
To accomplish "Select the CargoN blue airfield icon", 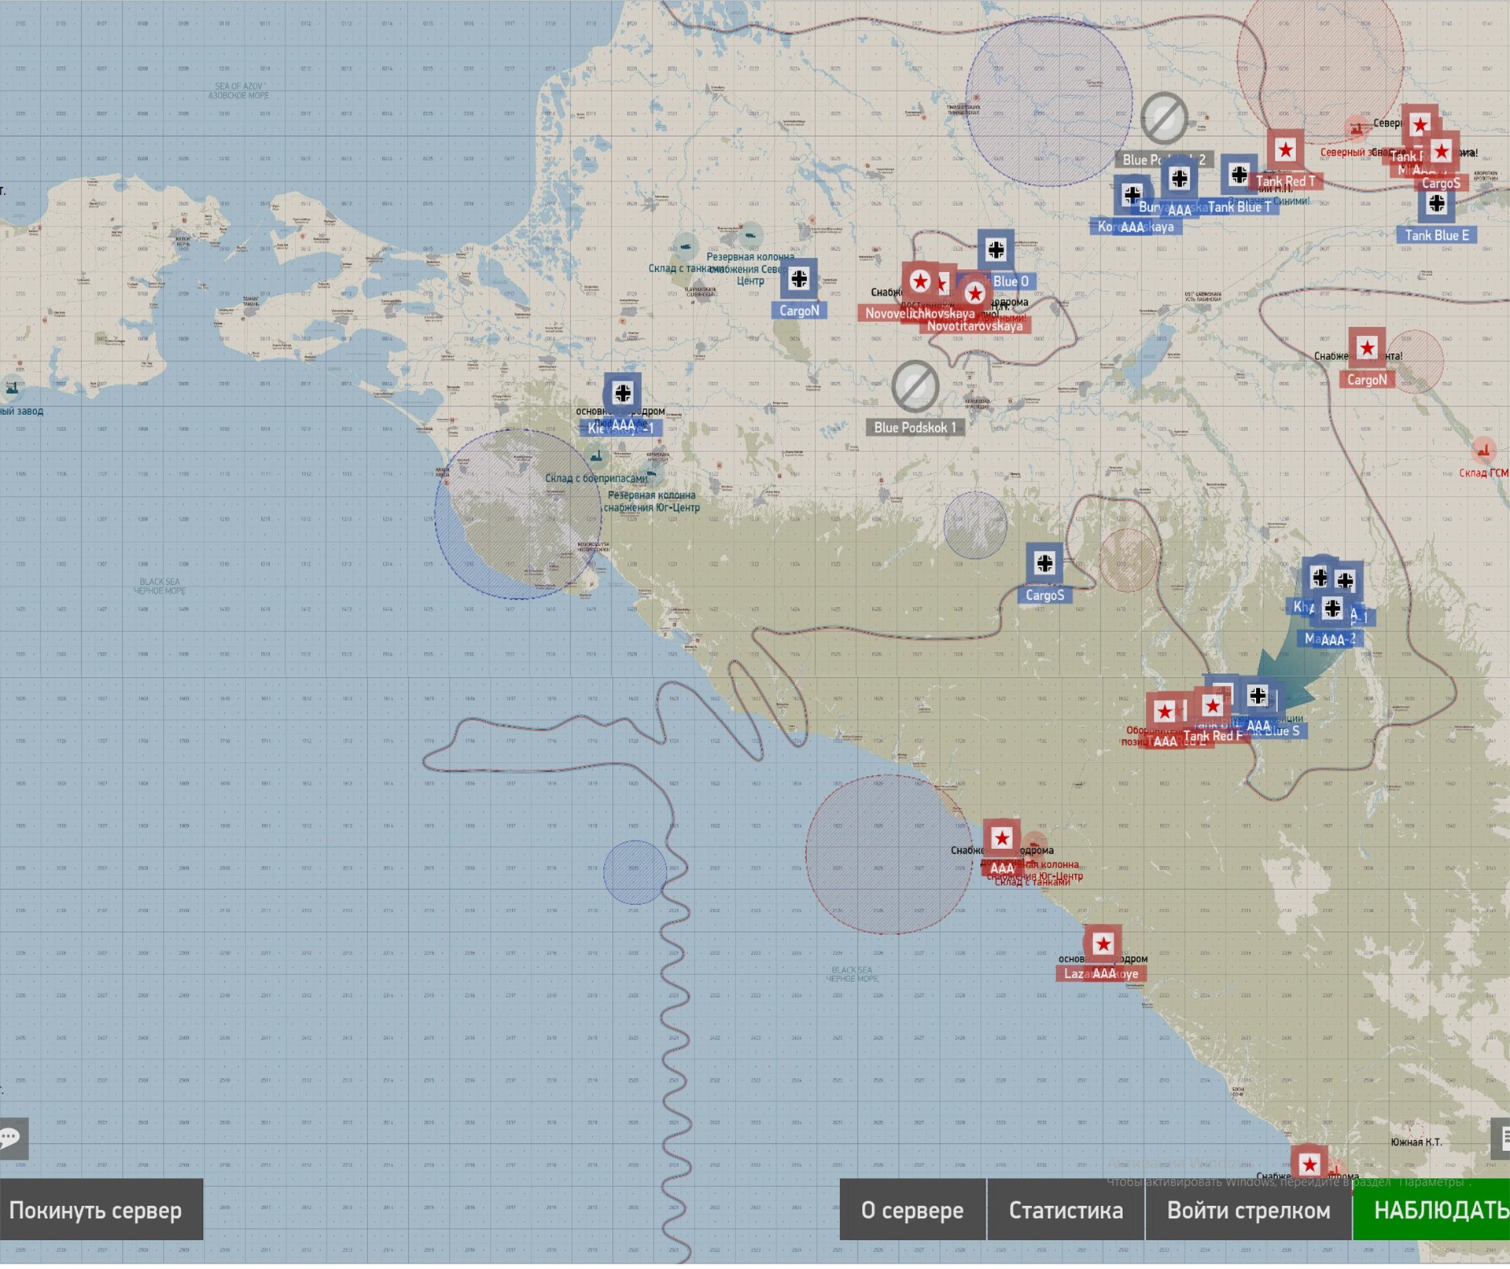I will (799, 279).
